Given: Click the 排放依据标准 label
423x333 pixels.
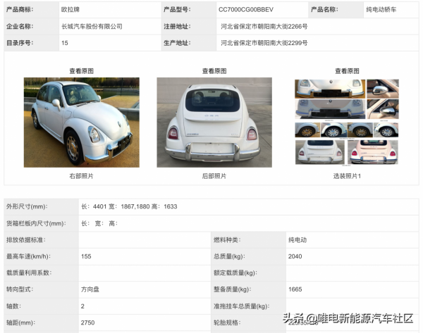Looking at the screenshot, I should click(x=26, y=240).
